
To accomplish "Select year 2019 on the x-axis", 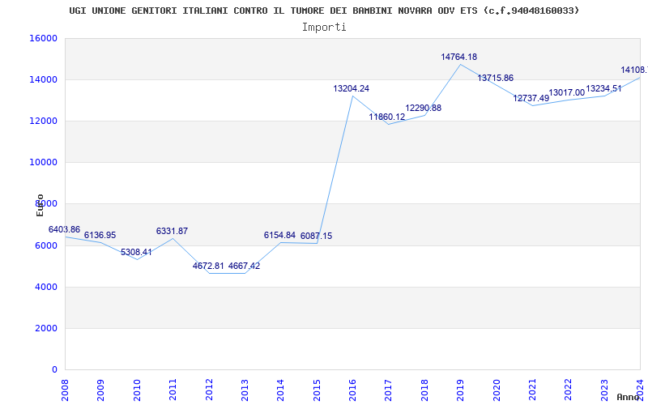I will pyautogui.click(x=461, y=388).
